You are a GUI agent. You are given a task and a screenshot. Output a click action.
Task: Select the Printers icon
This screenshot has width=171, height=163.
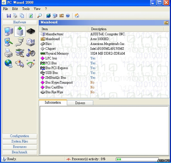pos(9,53)
